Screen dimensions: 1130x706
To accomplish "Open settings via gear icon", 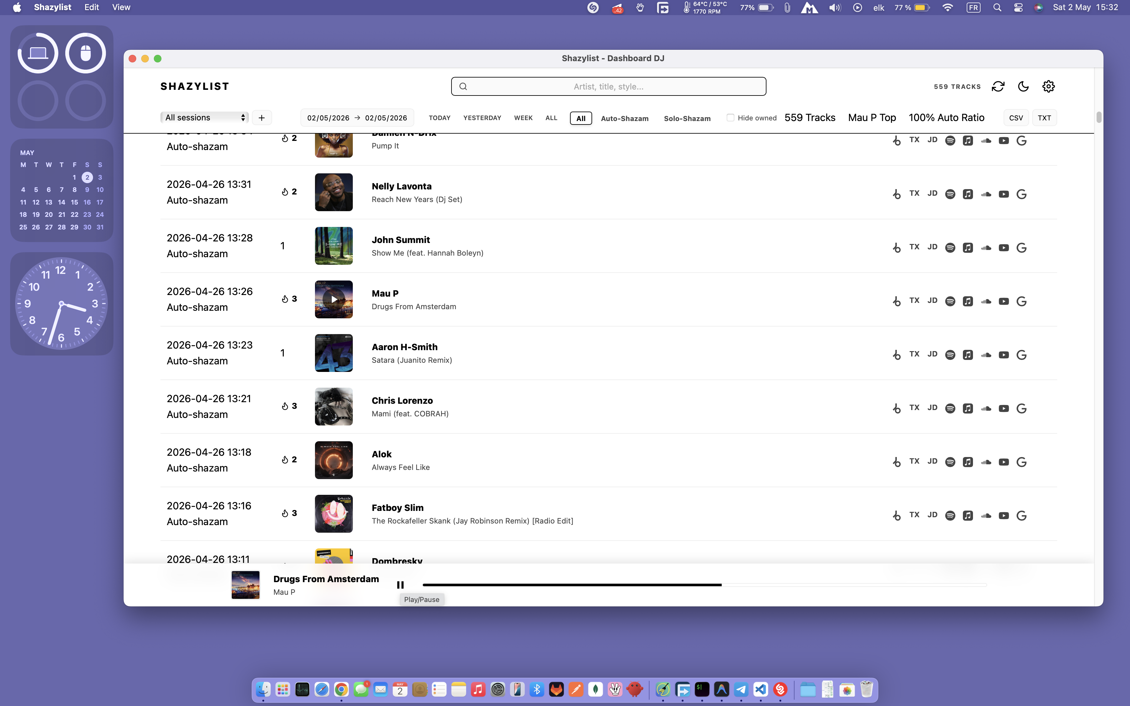I will click(x=1048, y=86).
